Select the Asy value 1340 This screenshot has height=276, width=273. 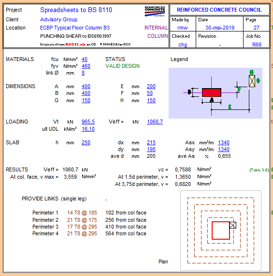224,150
